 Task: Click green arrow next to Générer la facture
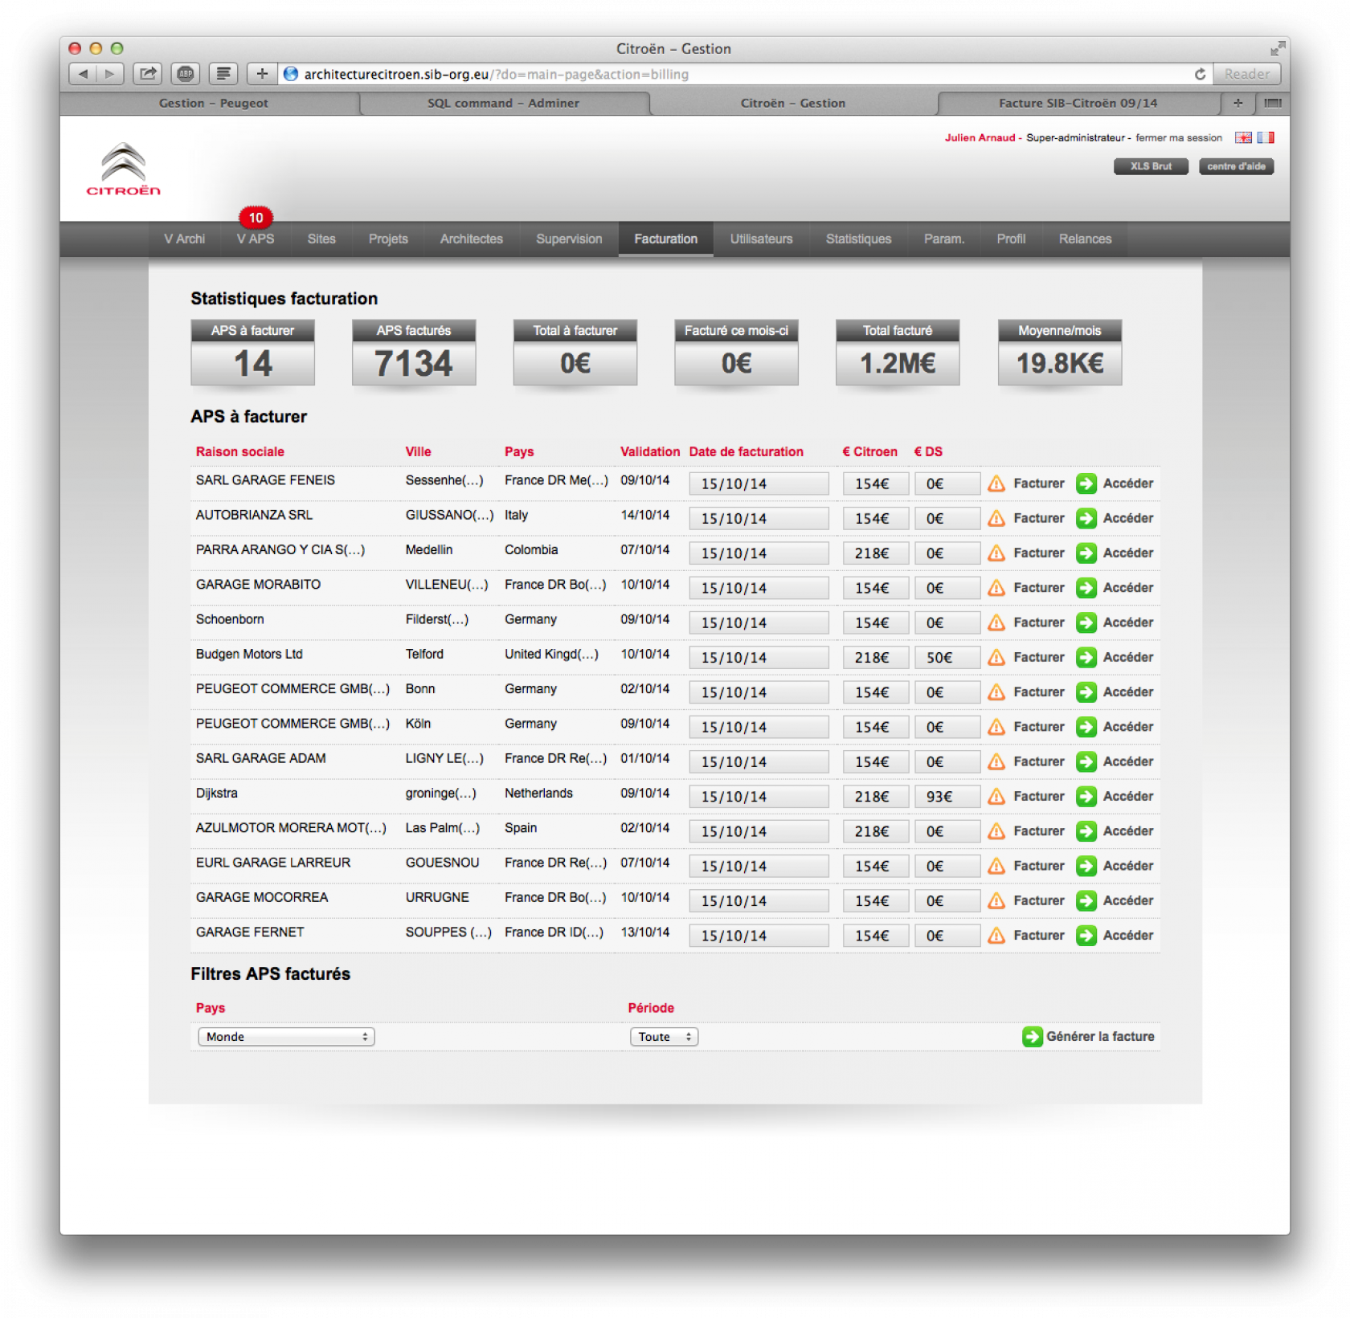tap(1033, 1036)
